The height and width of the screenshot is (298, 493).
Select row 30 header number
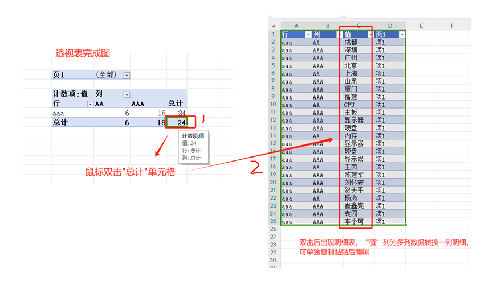(x=273, y=260)
